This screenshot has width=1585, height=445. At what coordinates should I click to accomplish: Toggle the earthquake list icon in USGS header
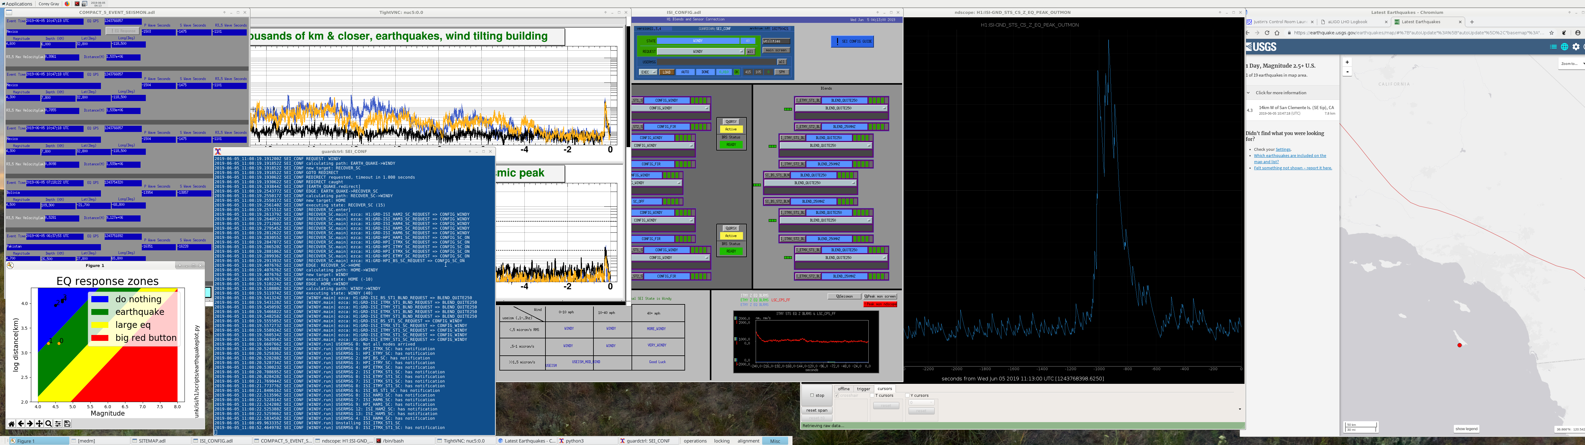[1553, 47]
